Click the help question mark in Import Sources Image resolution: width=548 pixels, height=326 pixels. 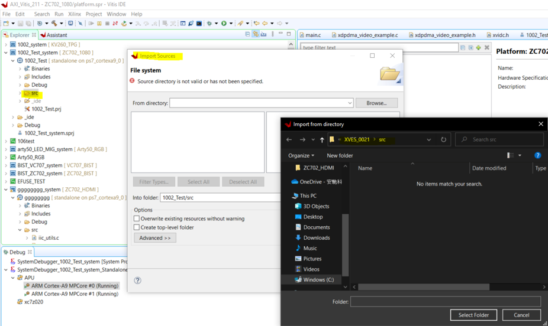tap(138, 281)
